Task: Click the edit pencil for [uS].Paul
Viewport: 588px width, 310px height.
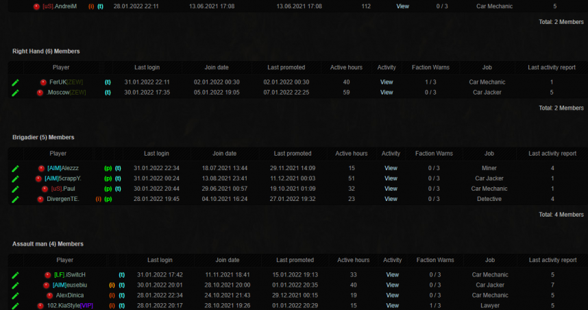Action: point(15,189)
